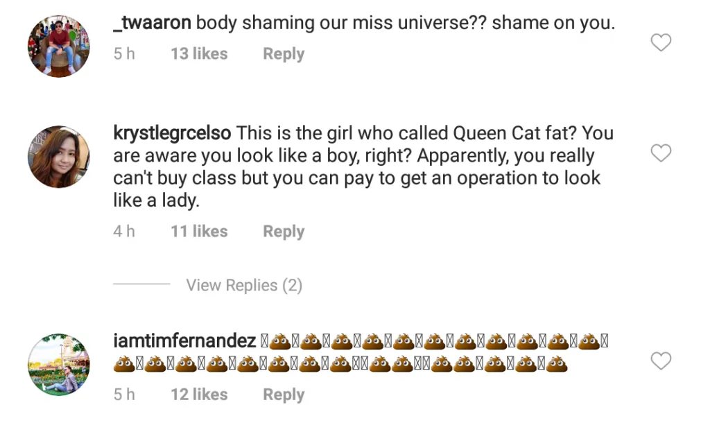The image size is (710, 423).
Task: Reply to krystlegrcelso's comment
Action: point(284,232)
